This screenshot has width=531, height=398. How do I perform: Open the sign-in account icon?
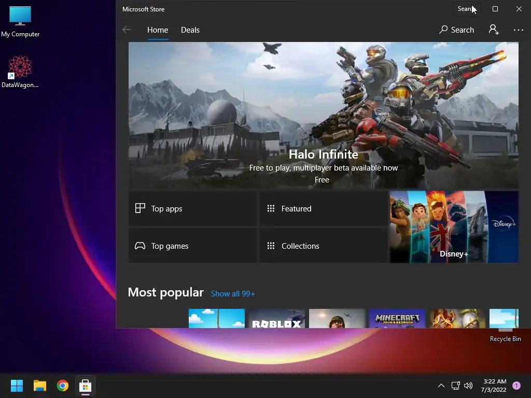click(x=494, y=30)
